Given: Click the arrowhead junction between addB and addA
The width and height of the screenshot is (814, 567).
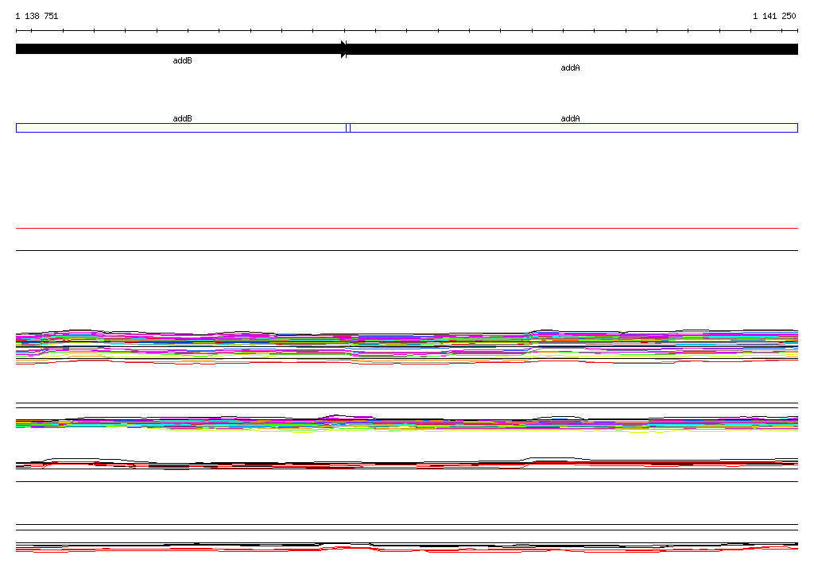Looking at the screenshot, I should click(x=343, y=48).
